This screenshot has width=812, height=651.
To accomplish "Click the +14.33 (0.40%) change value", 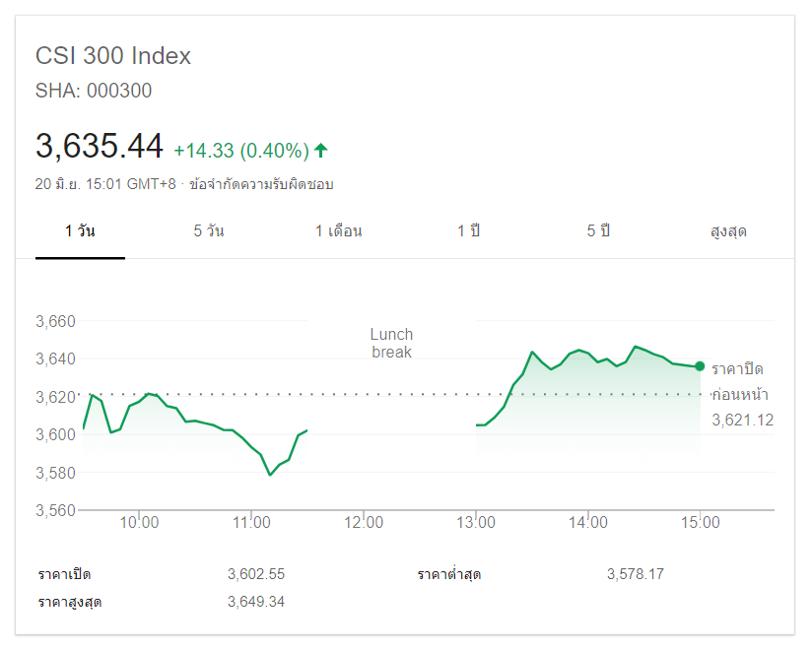I will click(x=241, y=151).
